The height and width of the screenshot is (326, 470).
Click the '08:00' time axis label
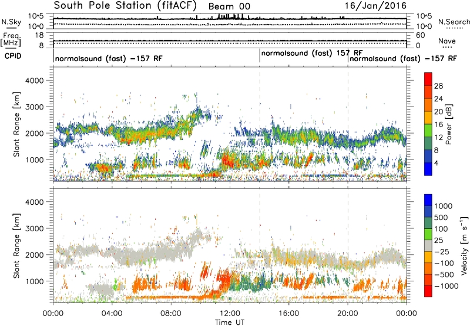point(171,314)
